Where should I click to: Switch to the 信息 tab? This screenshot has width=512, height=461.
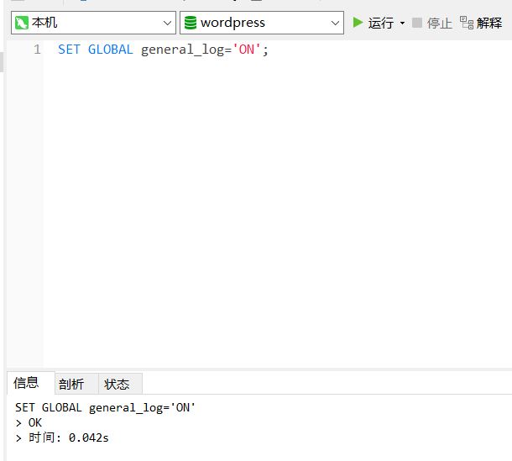tap(27, 383)
